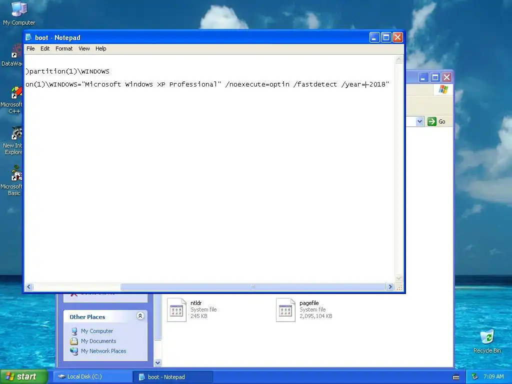Image resolution: width=512 pixels, height=384 pixels.
Task: Open the File menu in Notepad
Action: (30, 48)
